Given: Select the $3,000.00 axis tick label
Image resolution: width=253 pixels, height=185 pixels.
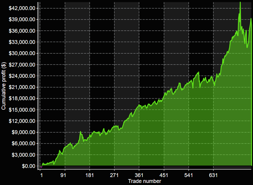Looking at the screenshot, I should 24,155.
